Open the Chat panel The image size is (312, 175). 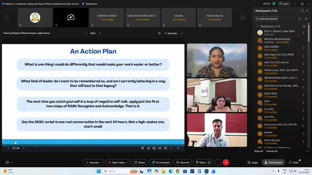click(x=294, y=162)
